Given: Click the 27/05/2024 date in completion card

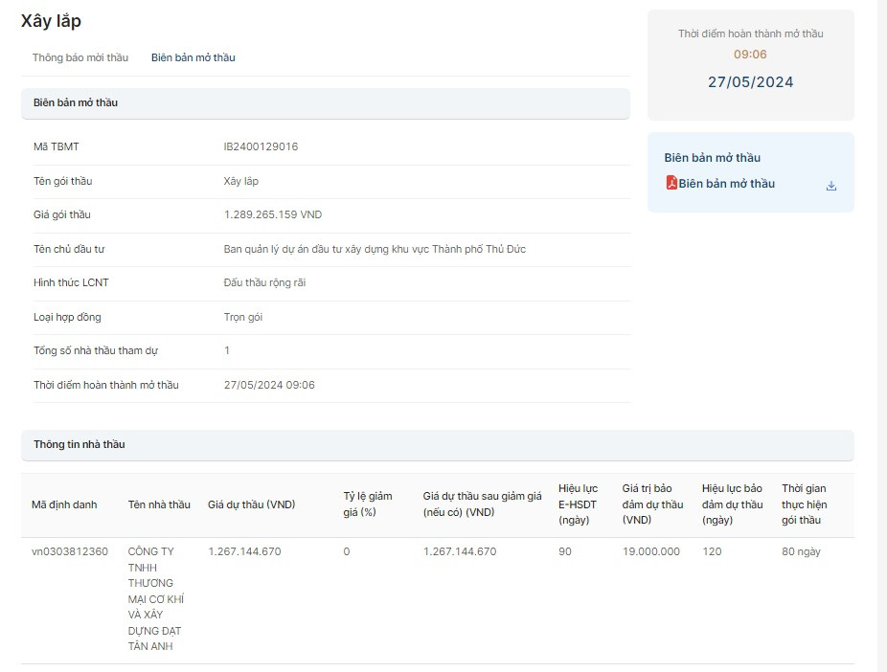Looking at the screenshot, I should 750,82.
